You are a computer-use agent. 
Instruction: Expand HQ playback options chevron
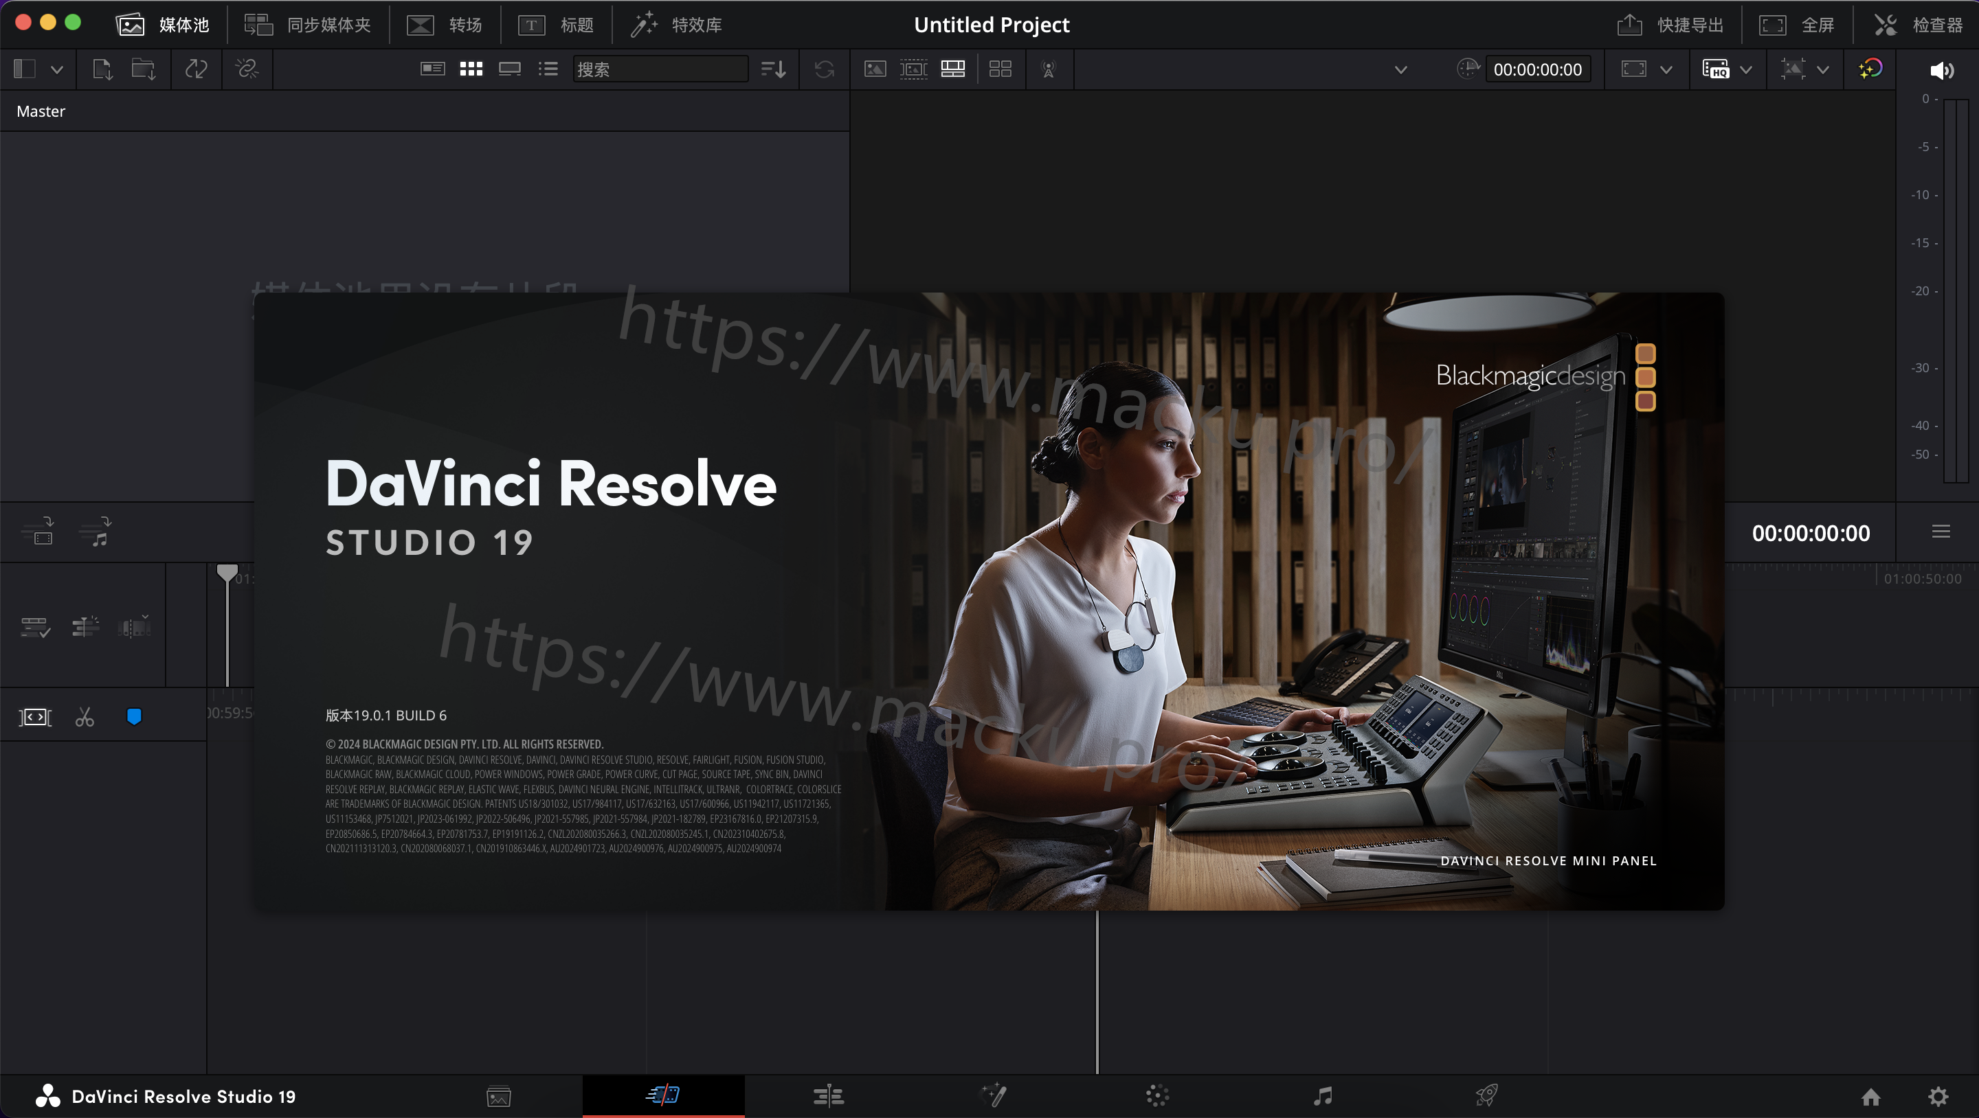click(1745, 70)
